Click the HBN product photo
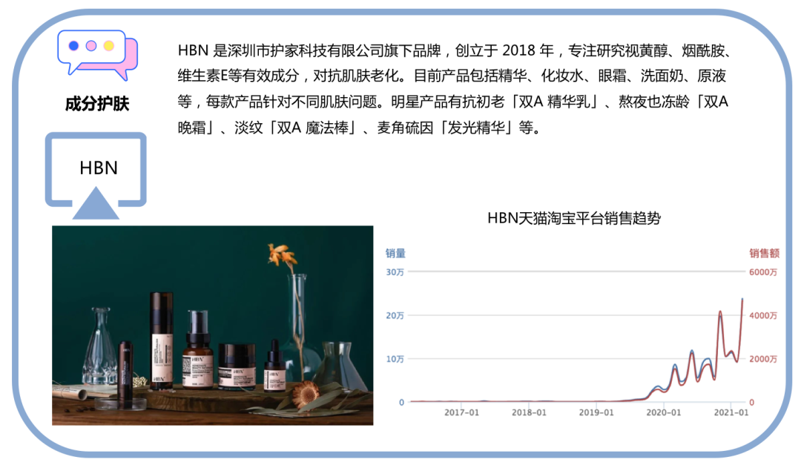This screenshot has width=801, height=471. click(x=213, y=326)
